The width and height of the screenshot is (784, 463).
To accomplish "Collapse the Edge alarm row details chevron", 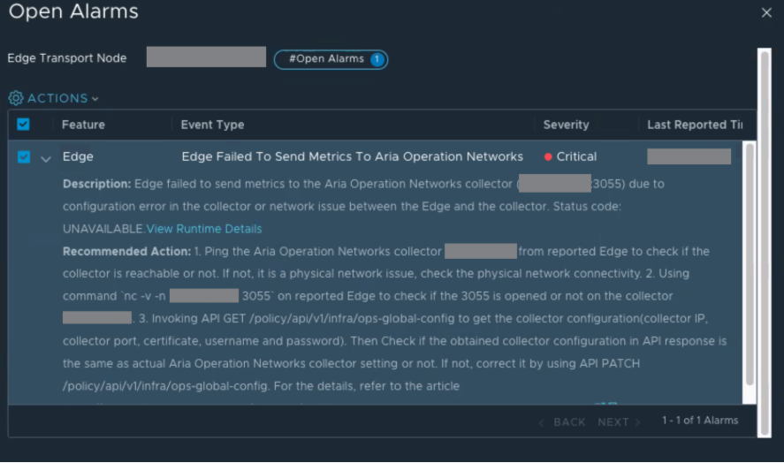I will 45,160.
